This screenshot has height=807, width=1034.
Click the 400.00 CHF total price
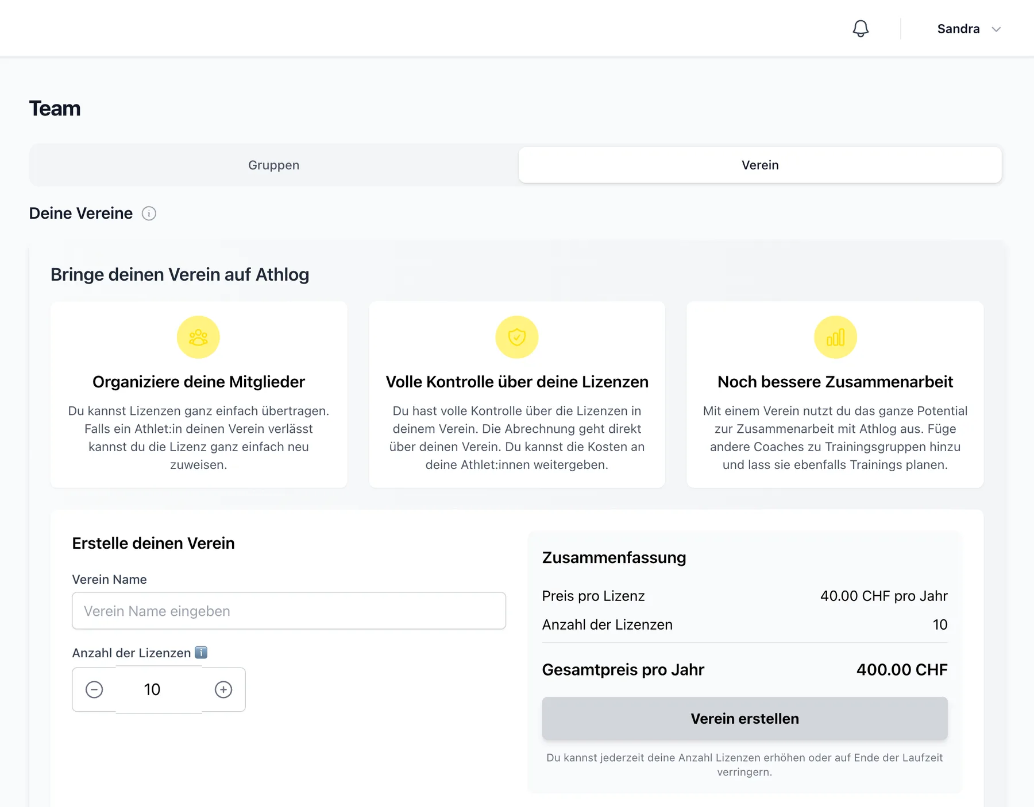click(902, 670)
